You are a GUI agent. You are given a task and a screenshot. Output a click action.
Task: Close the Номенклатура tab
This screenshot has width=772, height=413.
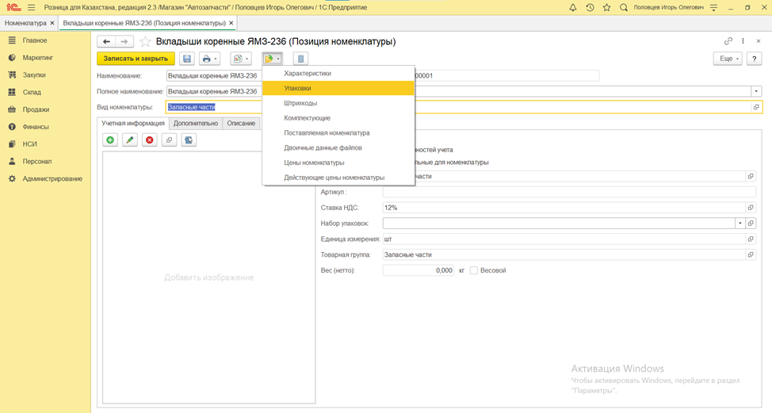tap(52, 23)
